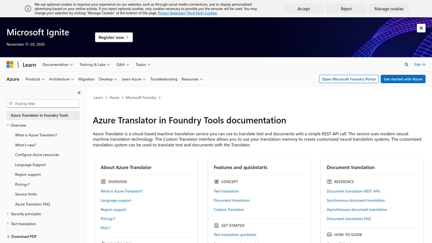Click Get started with Azure
432x243 pixels.
[x=403, y=79]
